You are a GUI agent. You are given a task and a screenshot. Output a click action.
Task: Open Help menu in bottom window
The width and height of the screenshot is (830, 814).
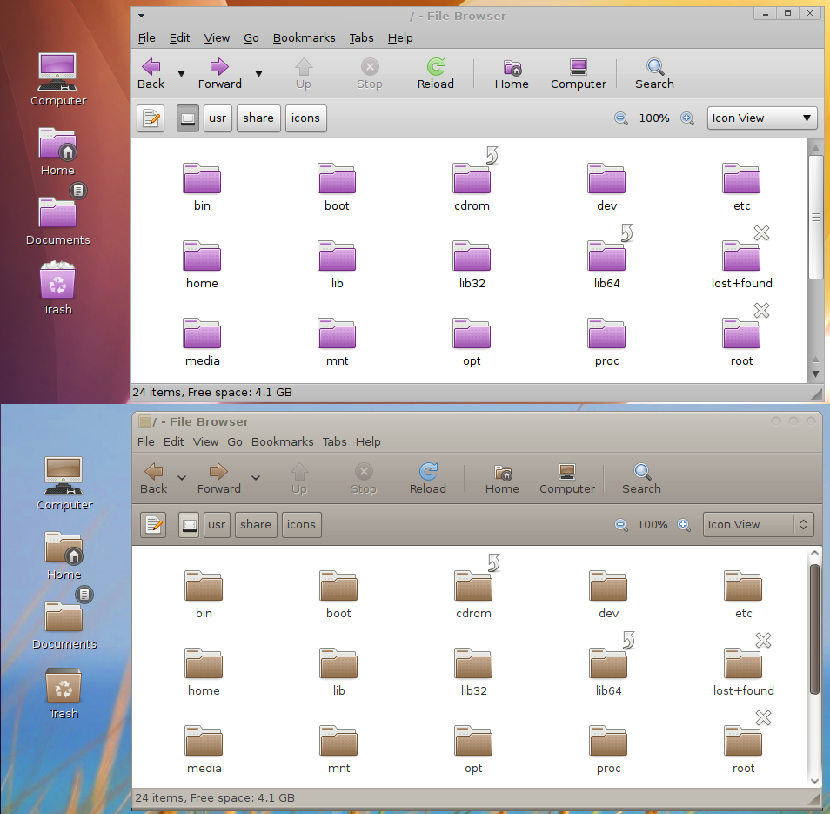tap(368, 441)
